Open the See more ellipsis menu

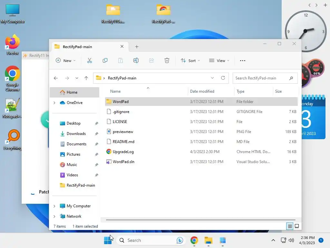pos(242,60)
